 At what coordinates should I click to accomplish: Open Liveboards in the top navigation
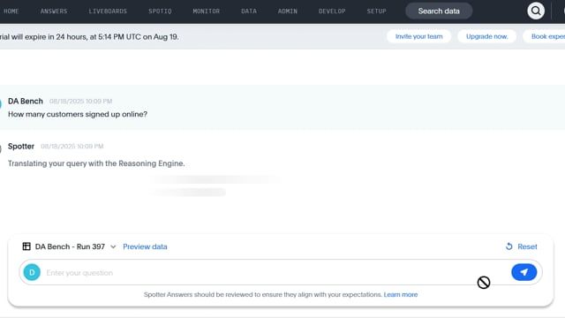[x=108, y=11]
